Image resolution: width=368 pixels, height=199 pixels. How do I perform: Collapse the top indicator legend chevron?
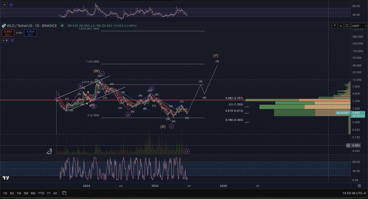(x=4, y=5)
